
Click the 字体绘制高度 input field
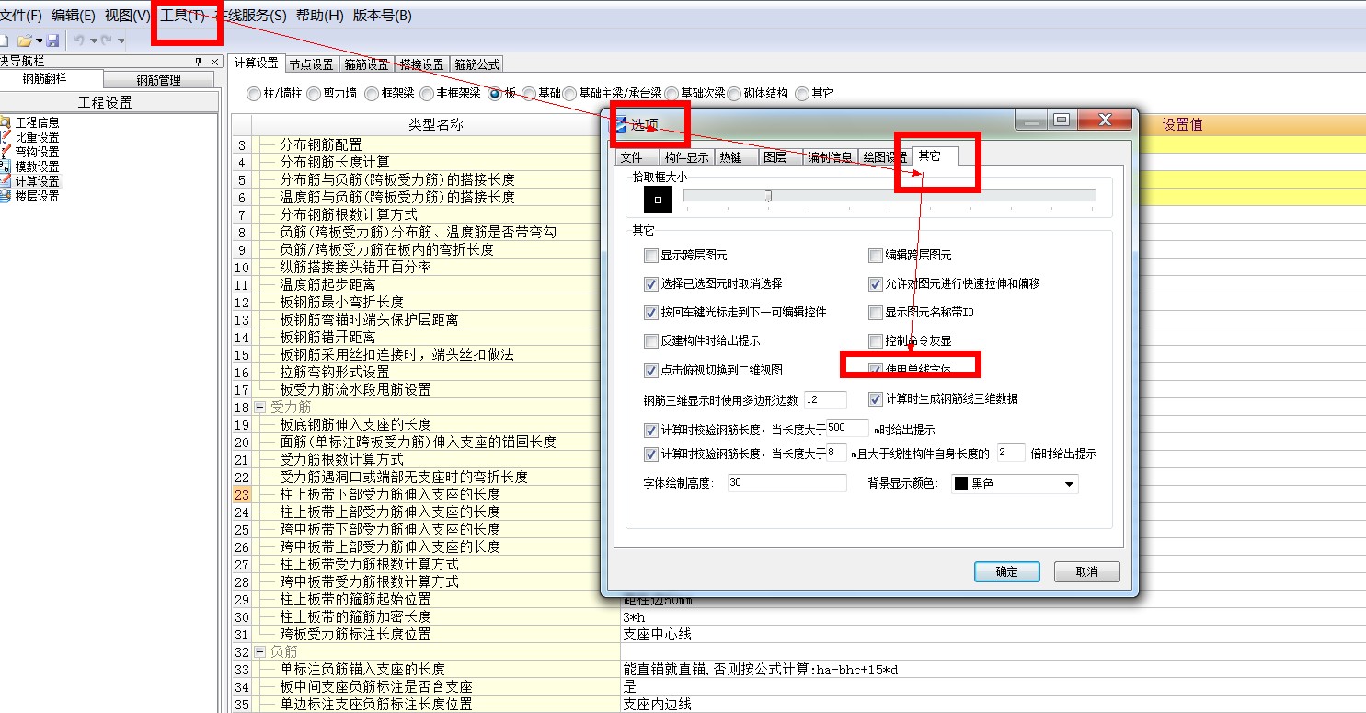(786, 483)
